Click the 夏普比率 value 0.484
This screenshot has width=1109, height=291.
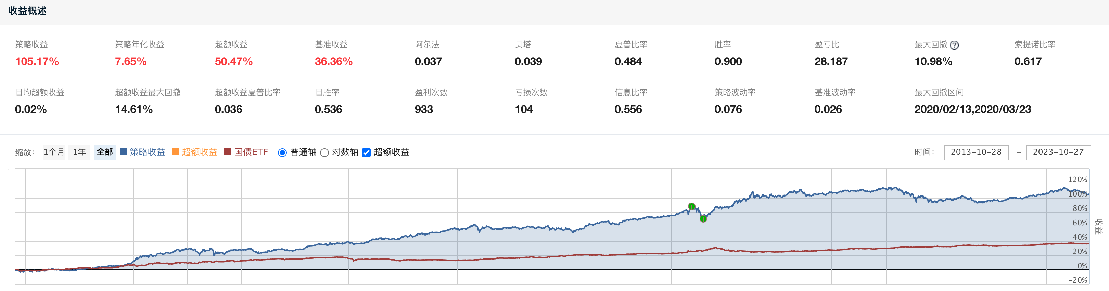click(x=628, y=62)
